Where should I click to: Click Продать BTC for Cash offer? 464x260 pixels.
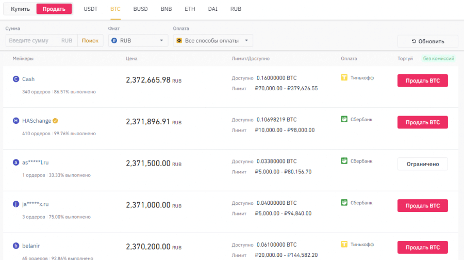pos(423,80)
